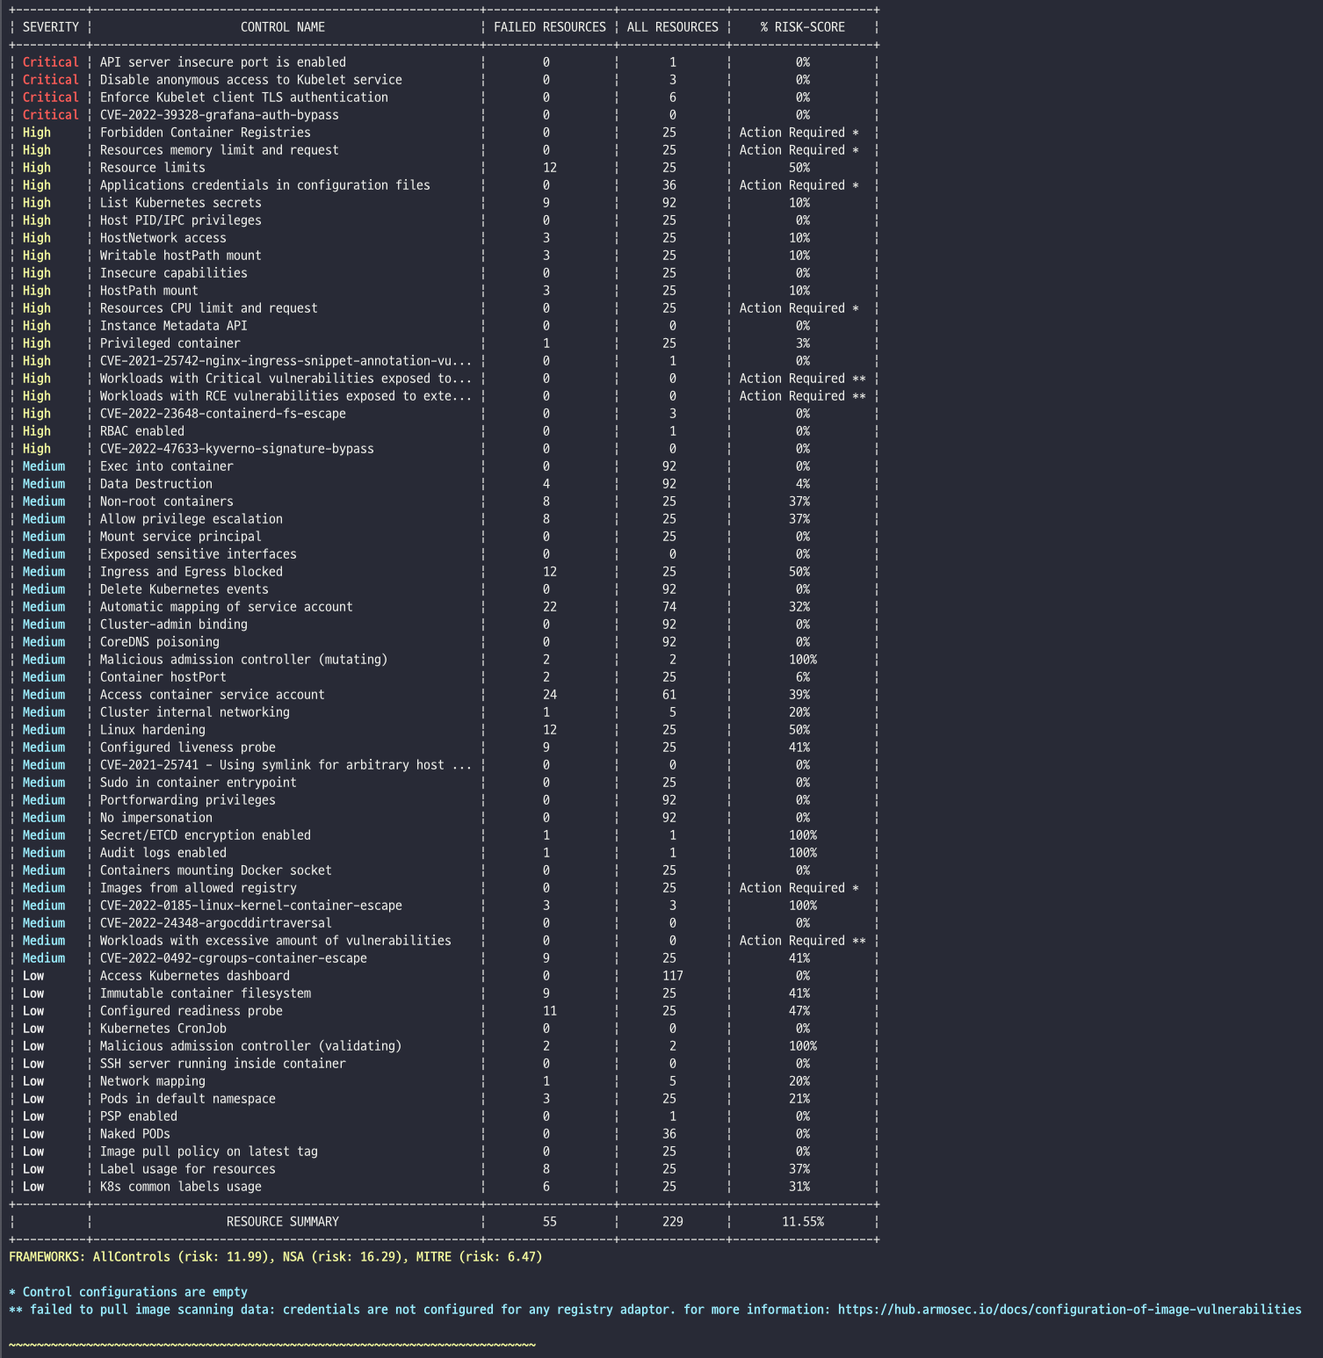Image resolution: width=1323 pixels, height=1358 pixels.
Task: Click 'Mount service principal' text
Action: (x=181, y=537)
